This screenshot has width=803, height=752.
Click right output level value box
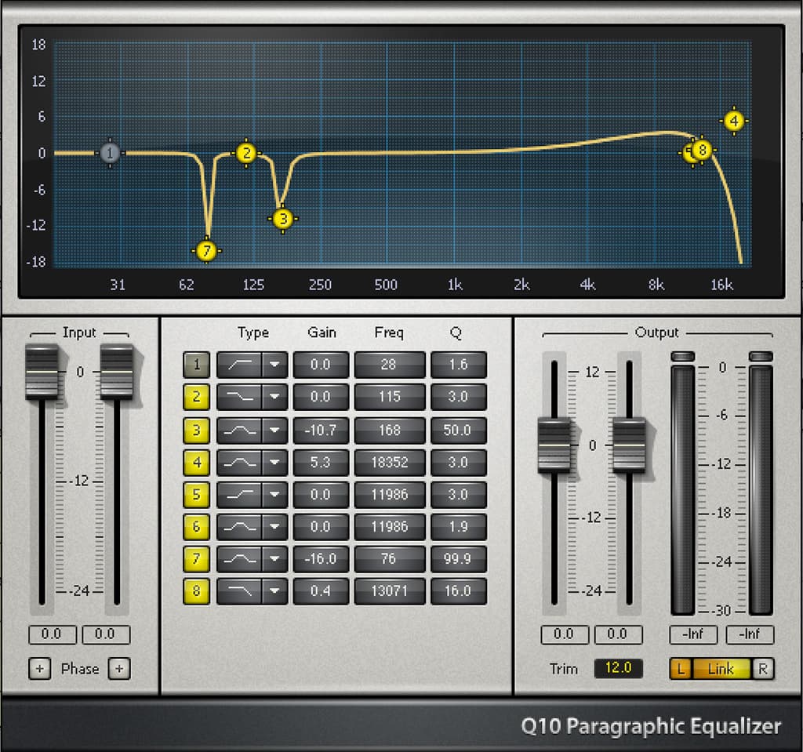(x=618, y=634)
